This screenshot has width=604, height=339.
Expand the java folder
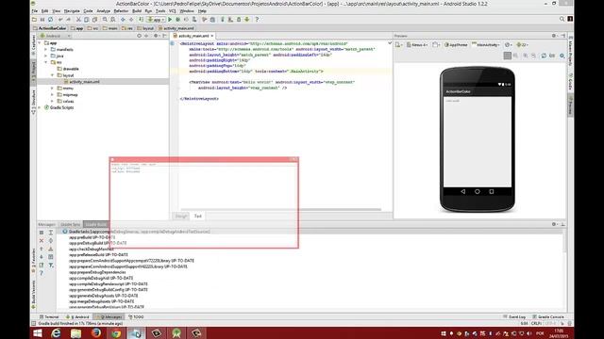[46, 56]
